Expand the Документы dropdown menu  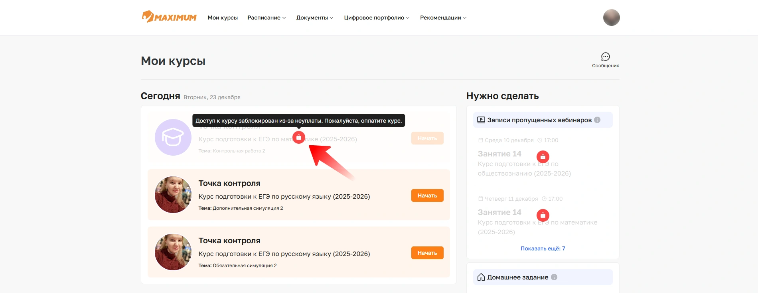click(x=315, y=18)
